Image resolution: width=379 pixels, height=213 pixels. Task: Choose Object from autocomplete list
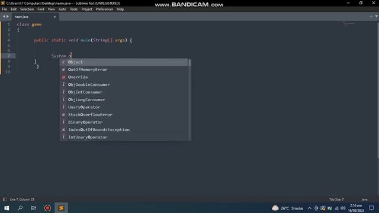point(124,62)
